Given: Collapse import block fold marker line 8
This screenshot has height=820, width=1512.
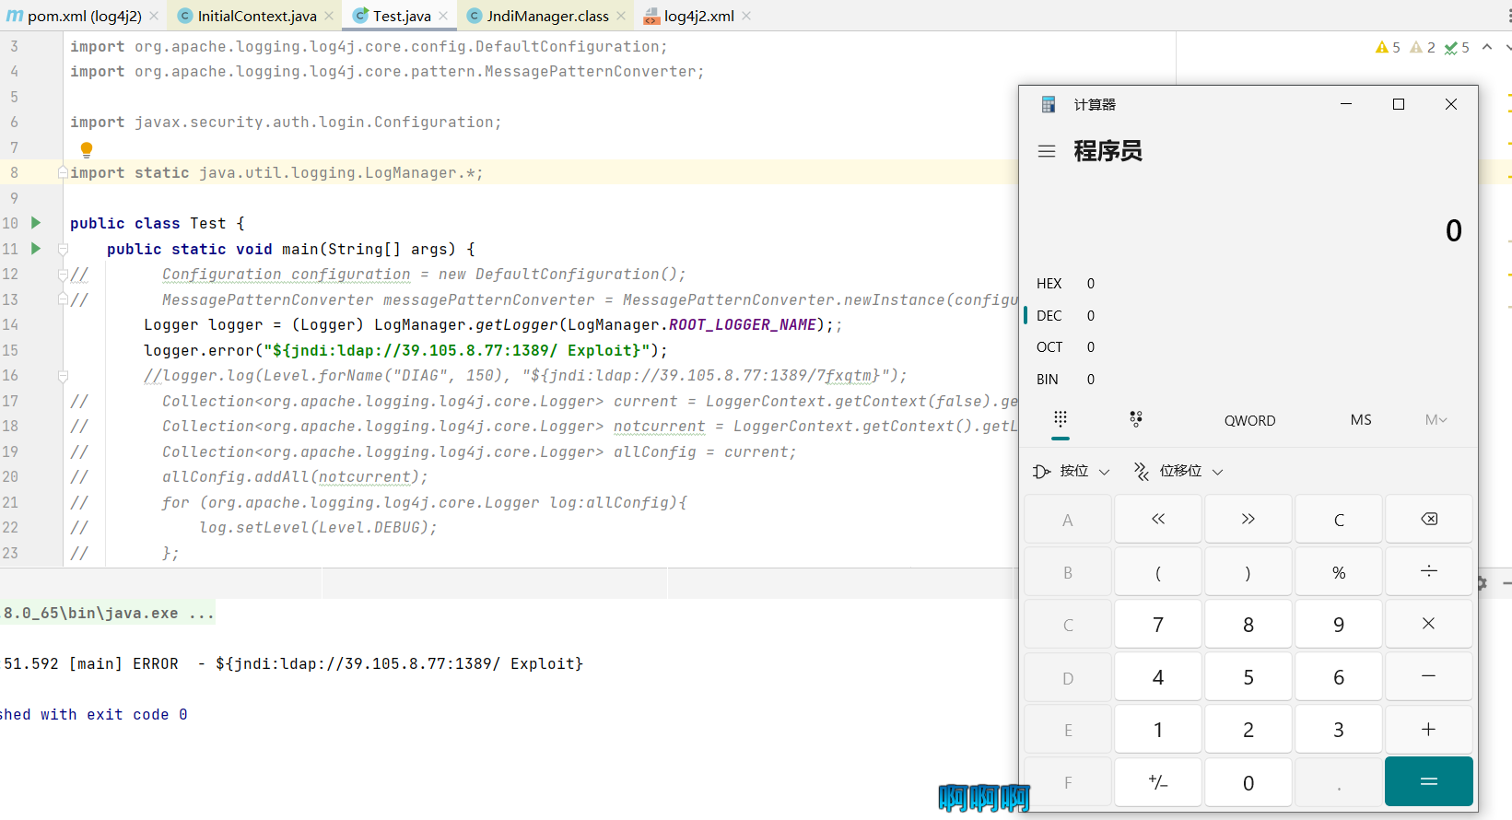Looking at the screenshot, I should pyautogui.click(x=63, y=172).
